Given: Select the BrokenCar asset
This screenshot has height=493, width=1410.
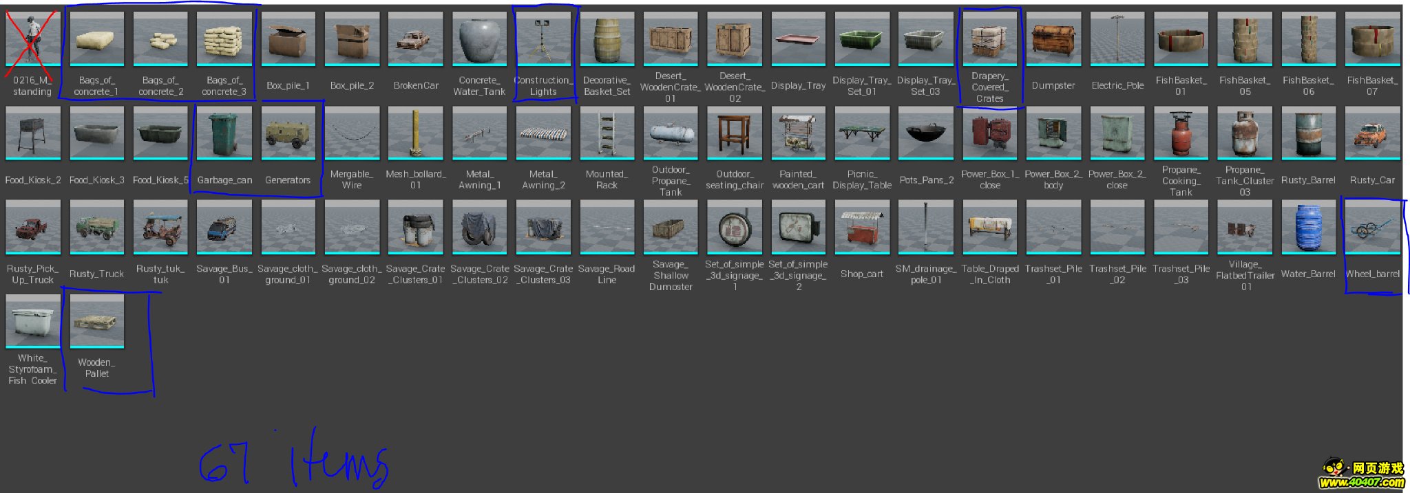Looking at the screenshot, I should pyautogui.click(x=416, y=39).
